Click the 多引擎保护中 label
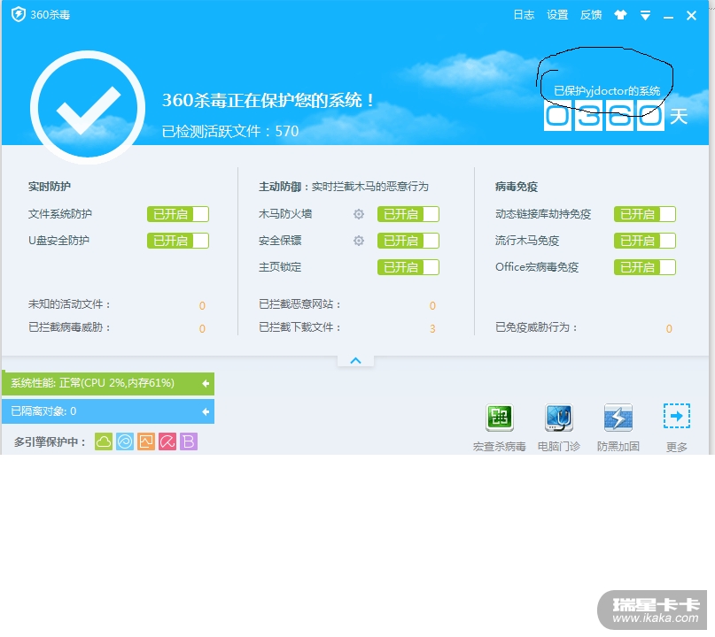Image resolution: width=715 pixels, height=637 pixels. click(x=51, y=442)
